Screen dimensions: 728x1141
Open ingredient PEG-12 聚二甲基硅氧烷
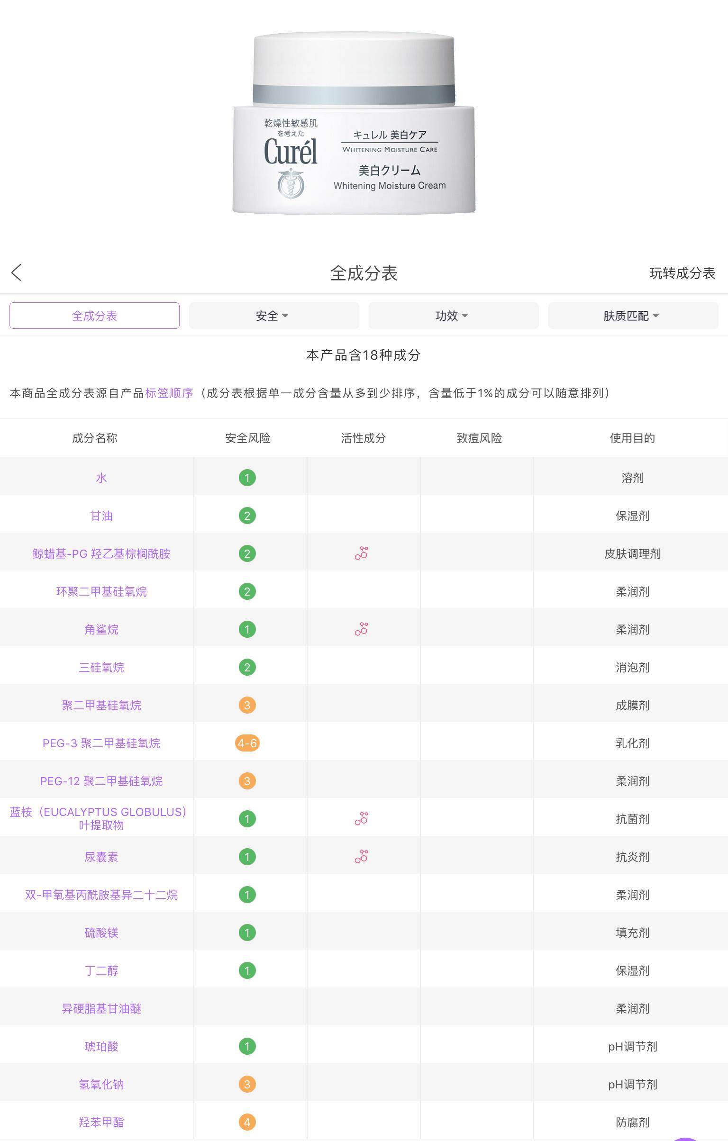click(101, 781)
